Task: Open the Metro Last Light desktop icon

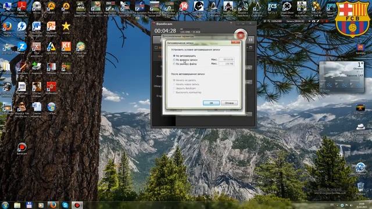Action: pos(22,89)
